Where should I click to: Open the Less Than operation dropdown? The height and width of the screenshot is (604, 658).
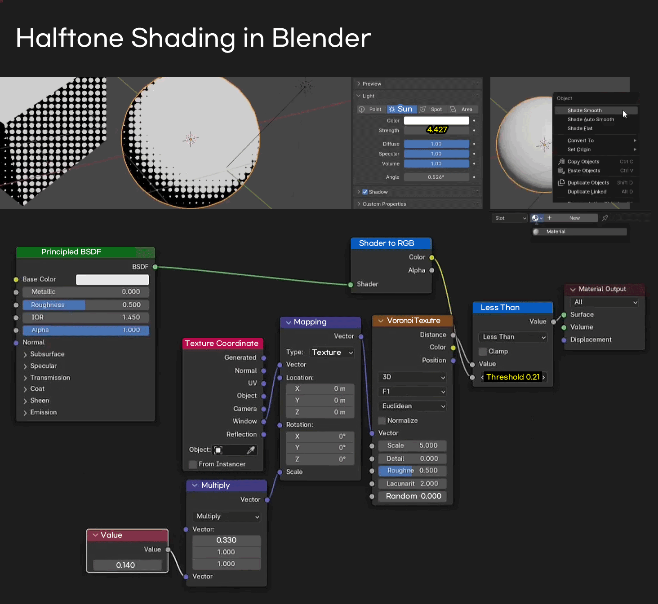tap(513, 337)
